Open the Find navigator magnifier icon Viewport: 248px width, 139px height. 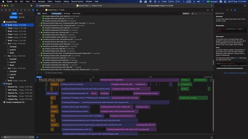14,10
